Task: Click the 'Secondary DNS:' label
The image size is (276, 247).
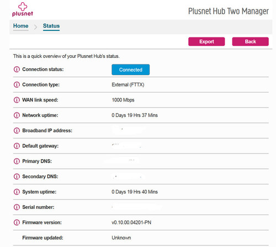Action: pyautogui.click(x=40, y=176)
